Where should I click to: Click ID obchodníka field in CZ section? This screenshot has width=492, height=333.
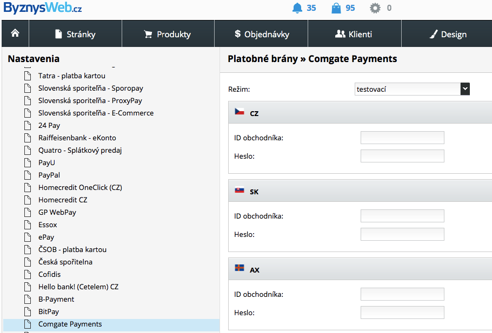(402, 138)
